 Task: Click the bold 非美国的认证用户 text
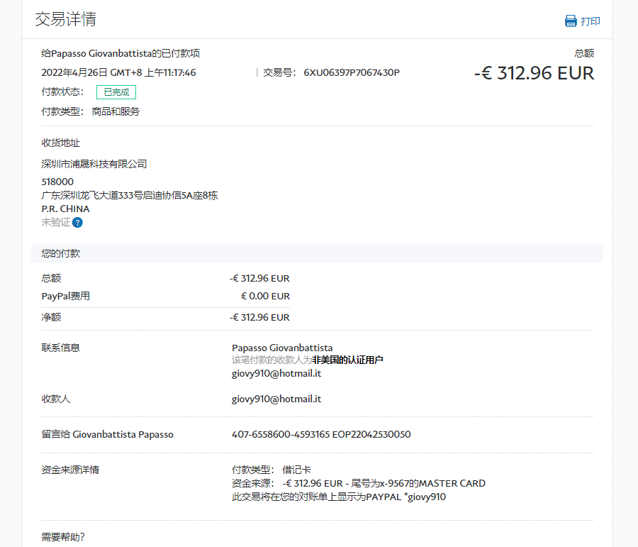(347, 360)
